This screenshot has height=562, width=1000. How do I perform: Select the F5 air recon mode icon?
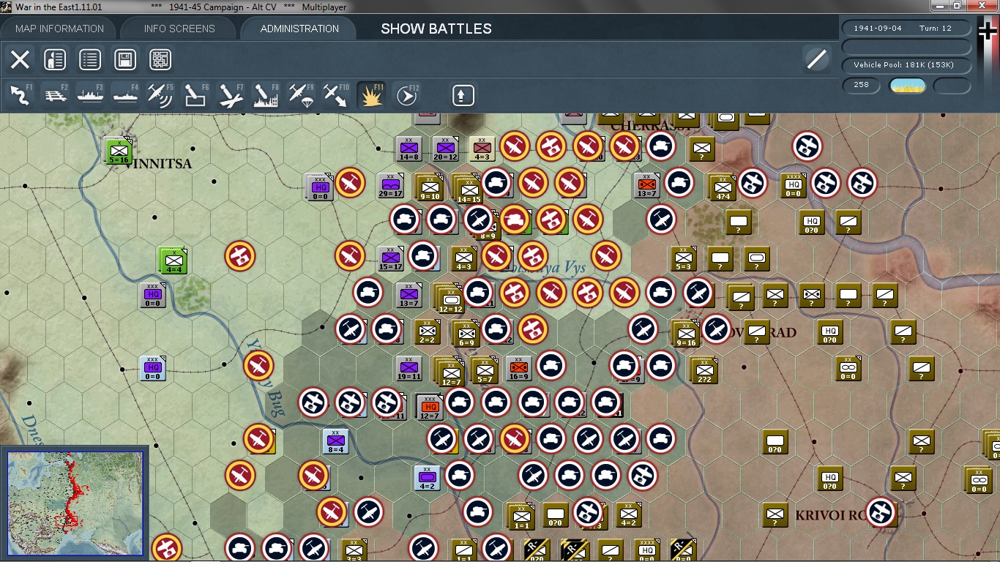point(160,95)
